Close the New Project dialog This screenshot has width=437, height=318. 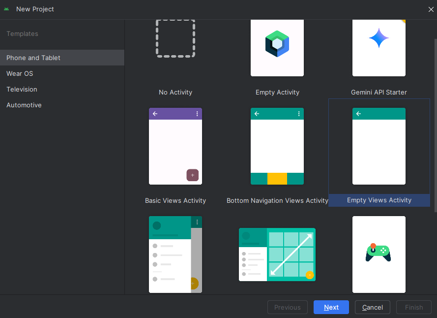click(x=431, y=9)
